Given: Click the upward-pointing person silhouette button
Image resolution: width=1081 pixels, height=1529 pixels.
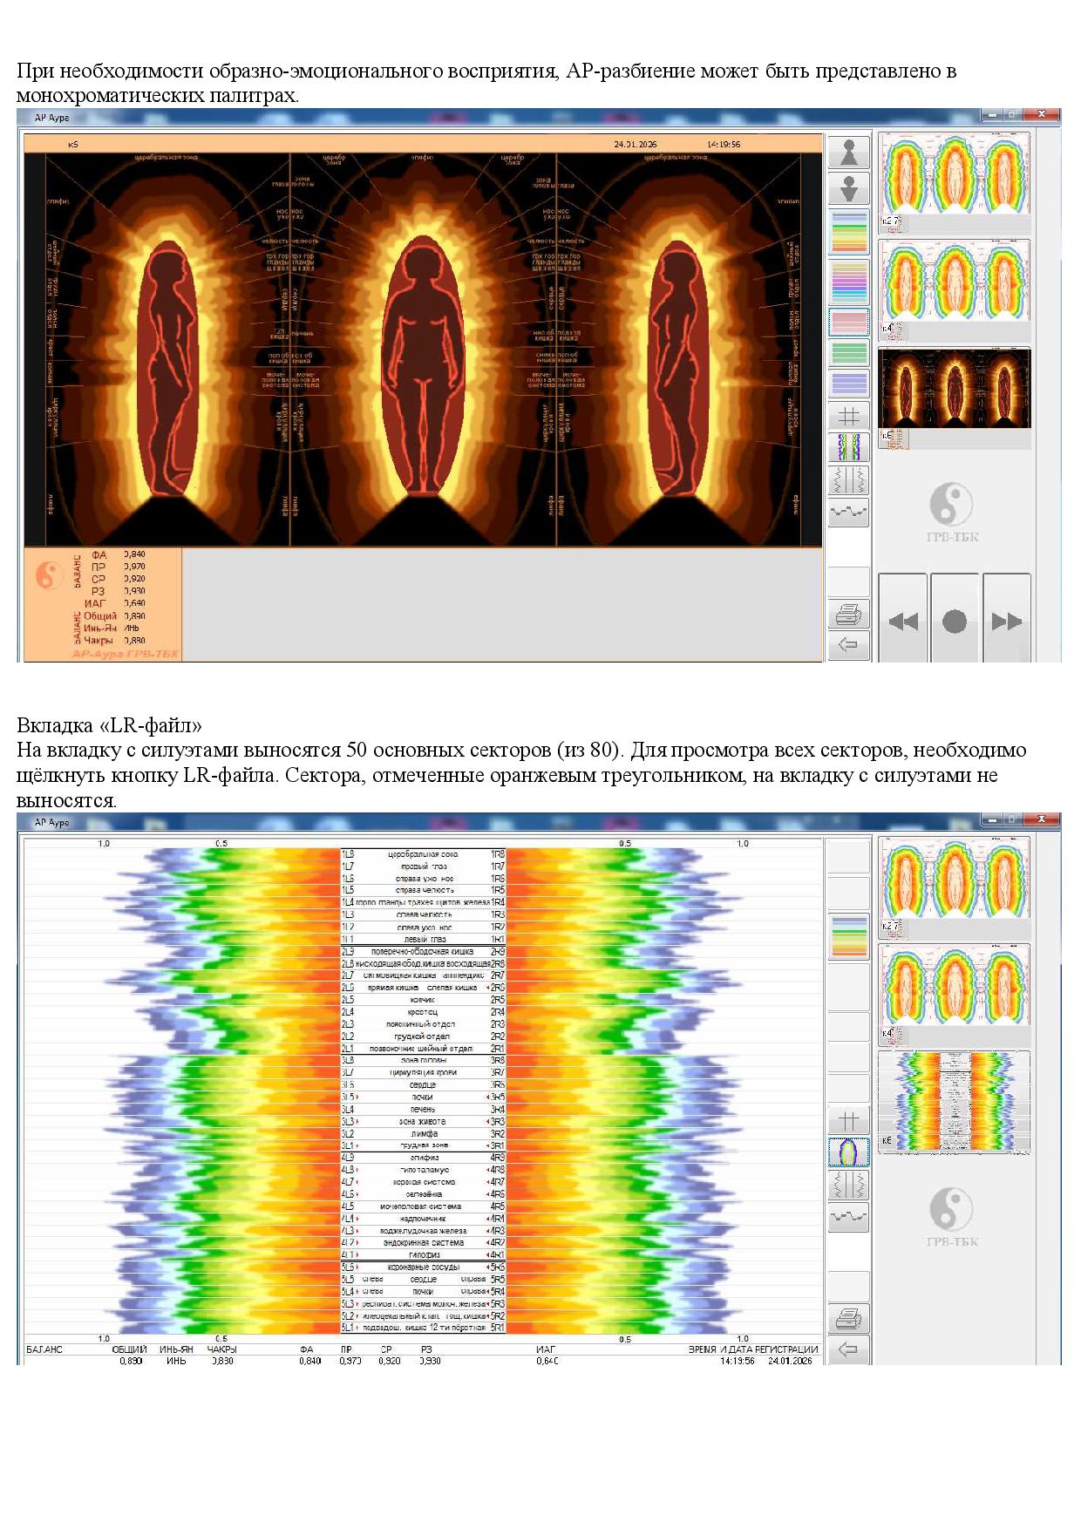Looking at the screenshot, I should coord(848,153).
